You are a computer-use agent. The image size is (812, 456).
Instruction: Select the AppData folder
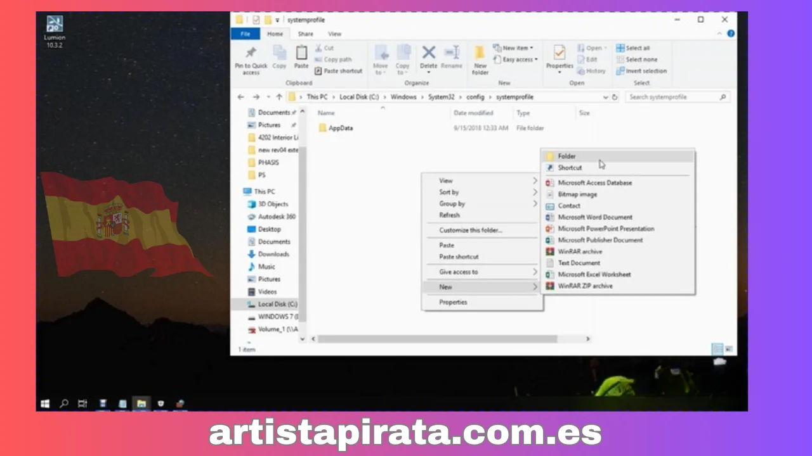(341, 128)
